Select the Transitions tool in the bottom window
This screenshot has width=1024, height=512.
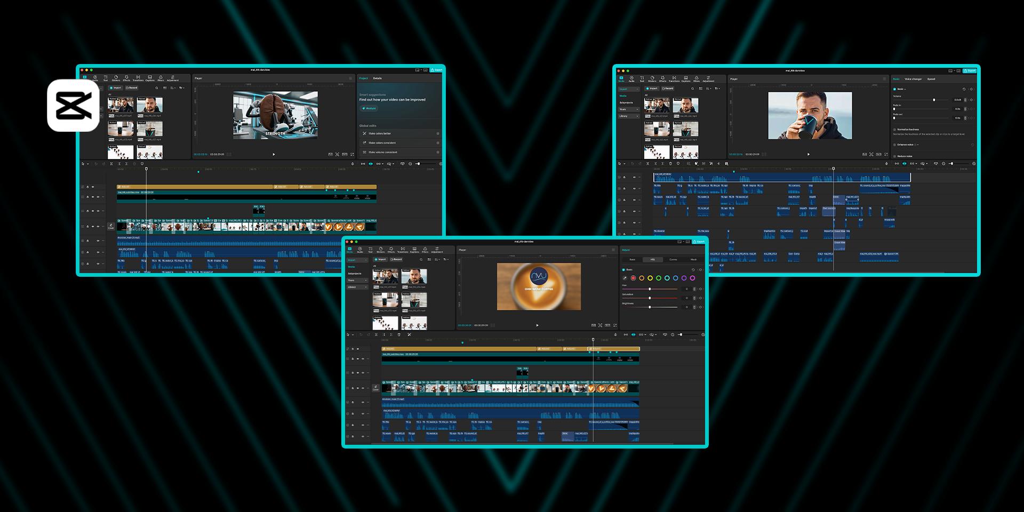403,250
